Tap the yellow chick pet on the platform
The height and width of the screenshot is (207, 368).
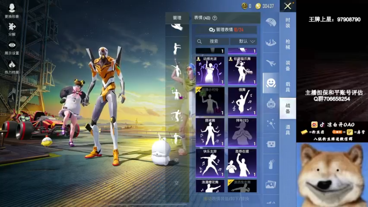coord(46,142)
